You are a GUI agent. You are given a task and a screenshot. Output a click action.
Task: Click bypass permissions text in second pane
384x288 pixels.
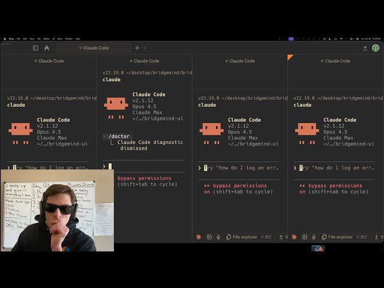(x=145, y=178)
